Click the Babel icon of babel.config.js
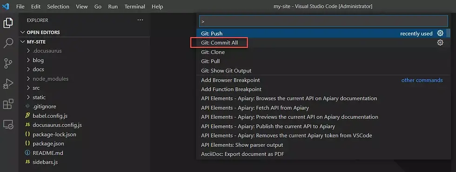Screen dimensions: 456x172 point(27,116)
